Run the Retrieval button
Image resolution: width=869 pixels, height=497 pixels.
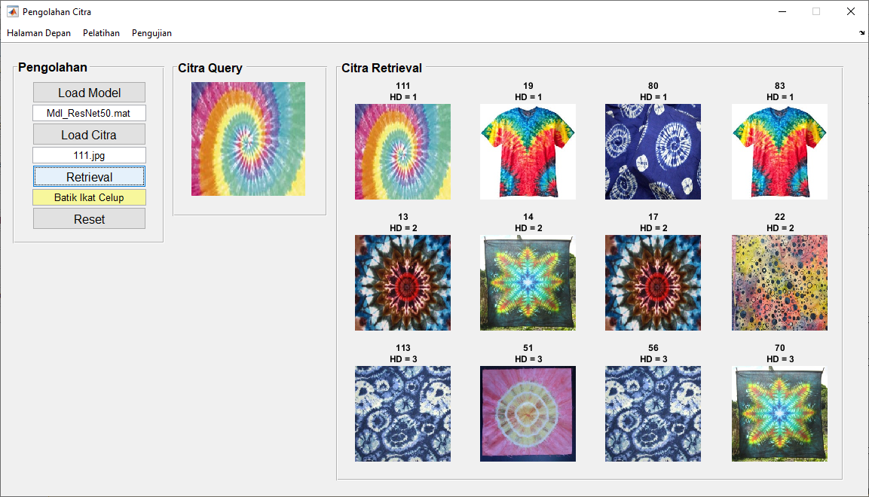[x=89, y=176]
